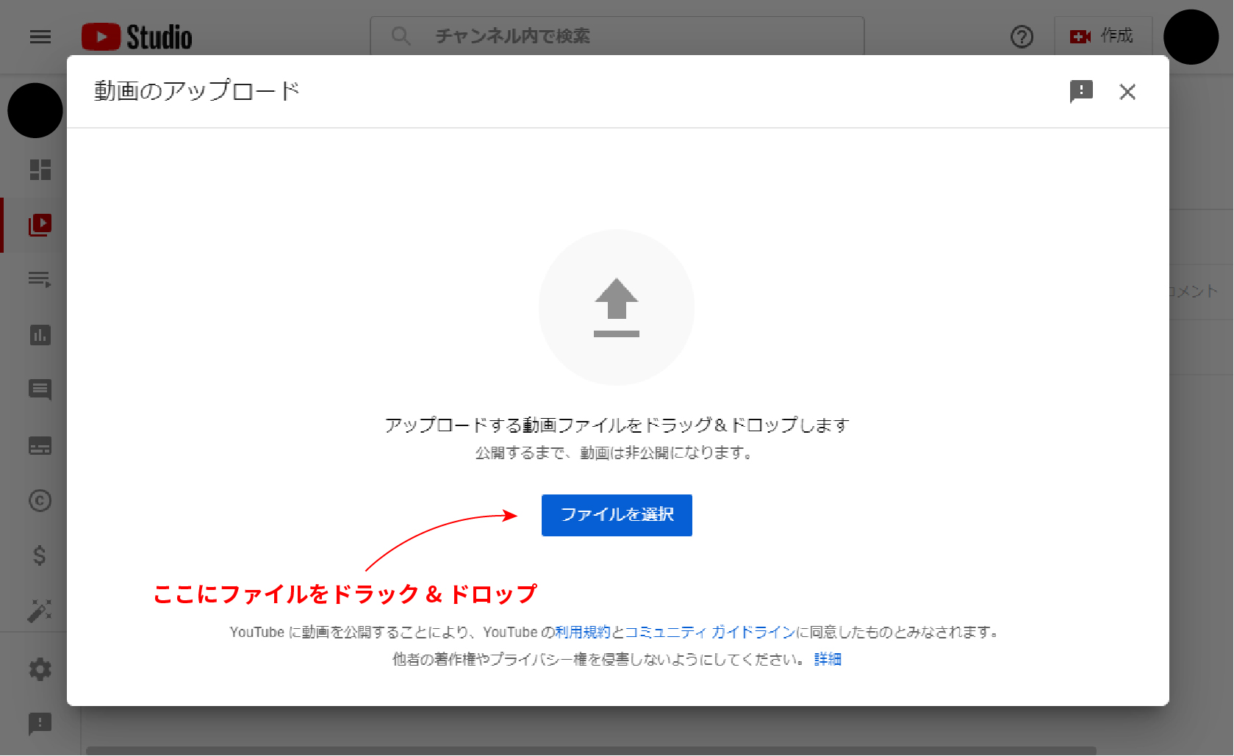Open the 利用規約 terms link
The width and height of the screenshot is (1234, 756).
(582, 632)
